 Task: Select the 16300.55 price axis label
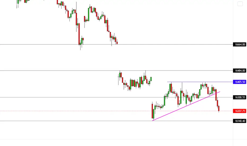tap(240, 97)
